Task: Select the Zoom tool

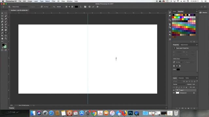Action: pos(6,38)
